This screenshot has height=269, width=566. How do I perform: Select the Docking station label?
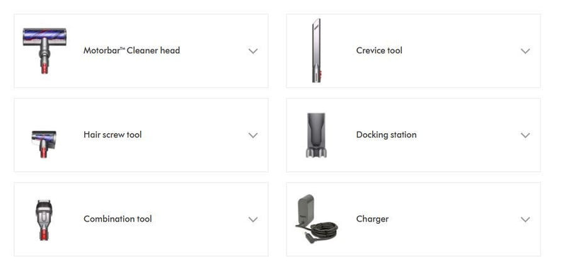point(386,134)
